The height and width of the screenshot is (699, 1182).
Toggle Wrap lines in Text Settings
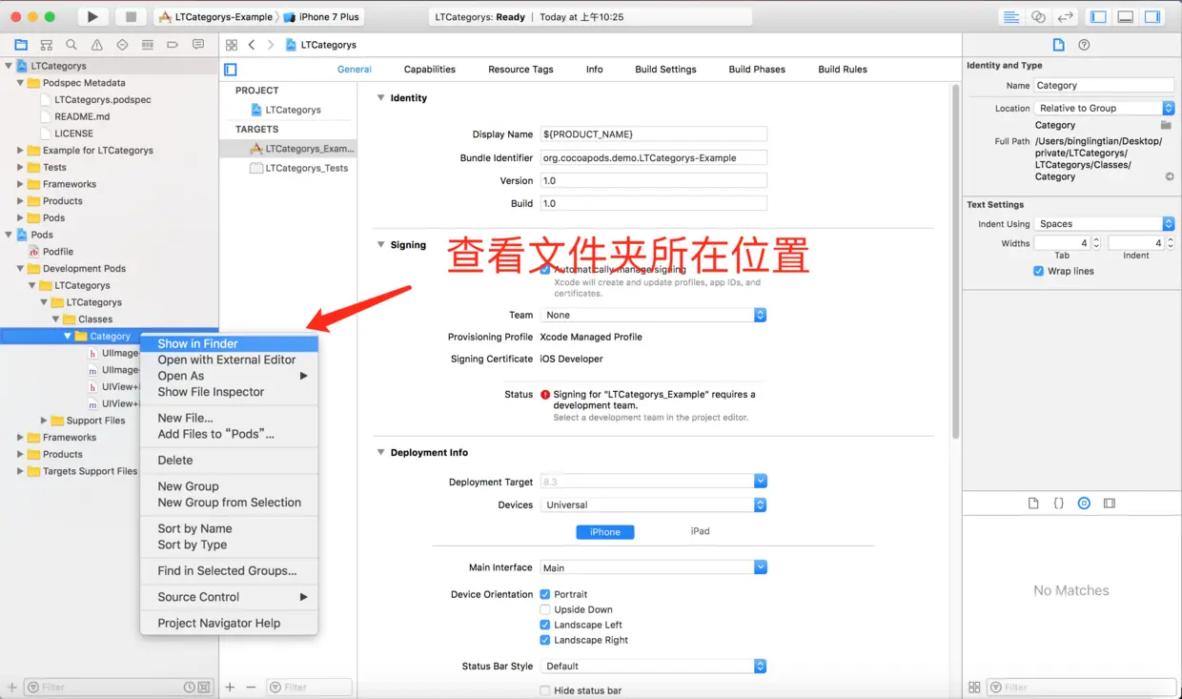1039,271
